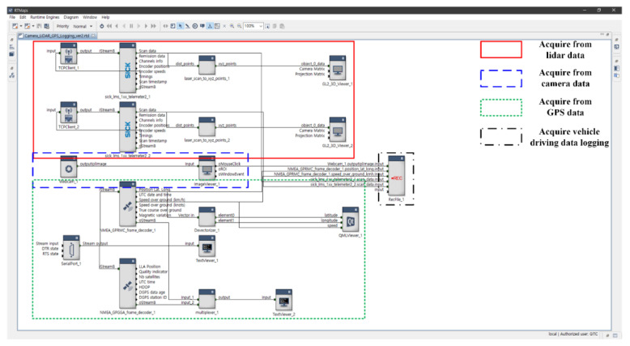The height and width of the screenshot is (346, 630).
Task: Open the 100% zoom level dropdown
Action: [259, 26]
